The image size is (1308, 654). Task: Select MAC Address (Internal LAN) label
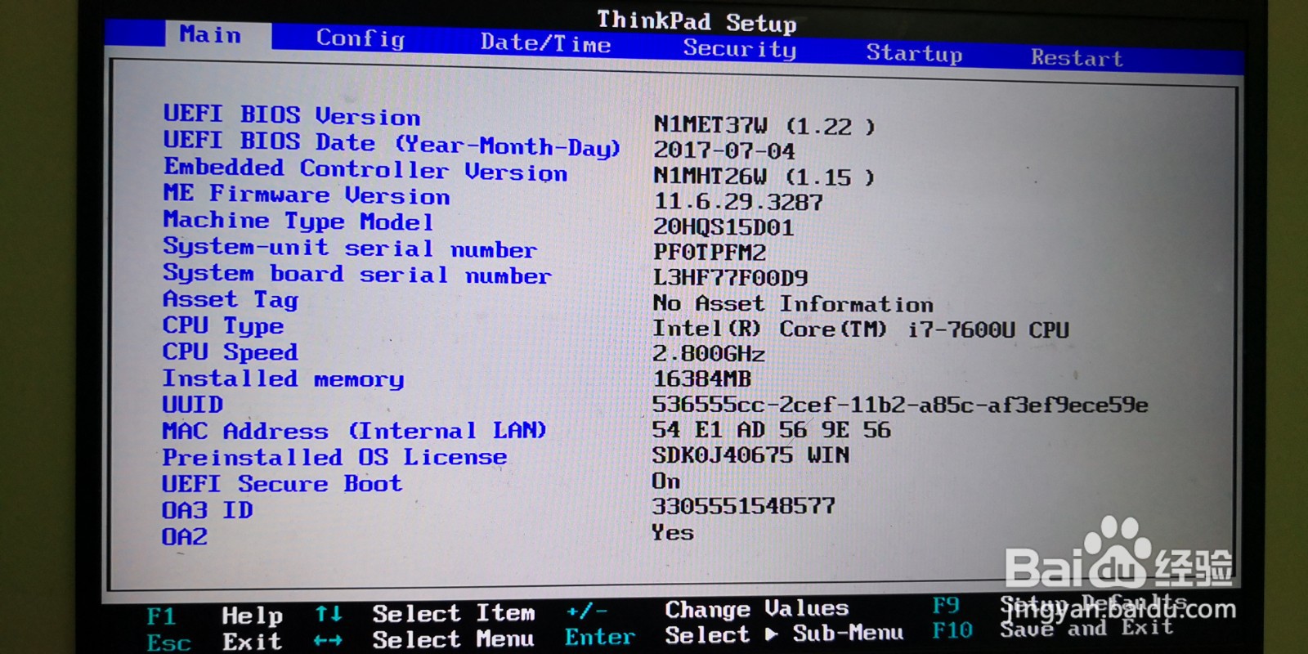354,431
